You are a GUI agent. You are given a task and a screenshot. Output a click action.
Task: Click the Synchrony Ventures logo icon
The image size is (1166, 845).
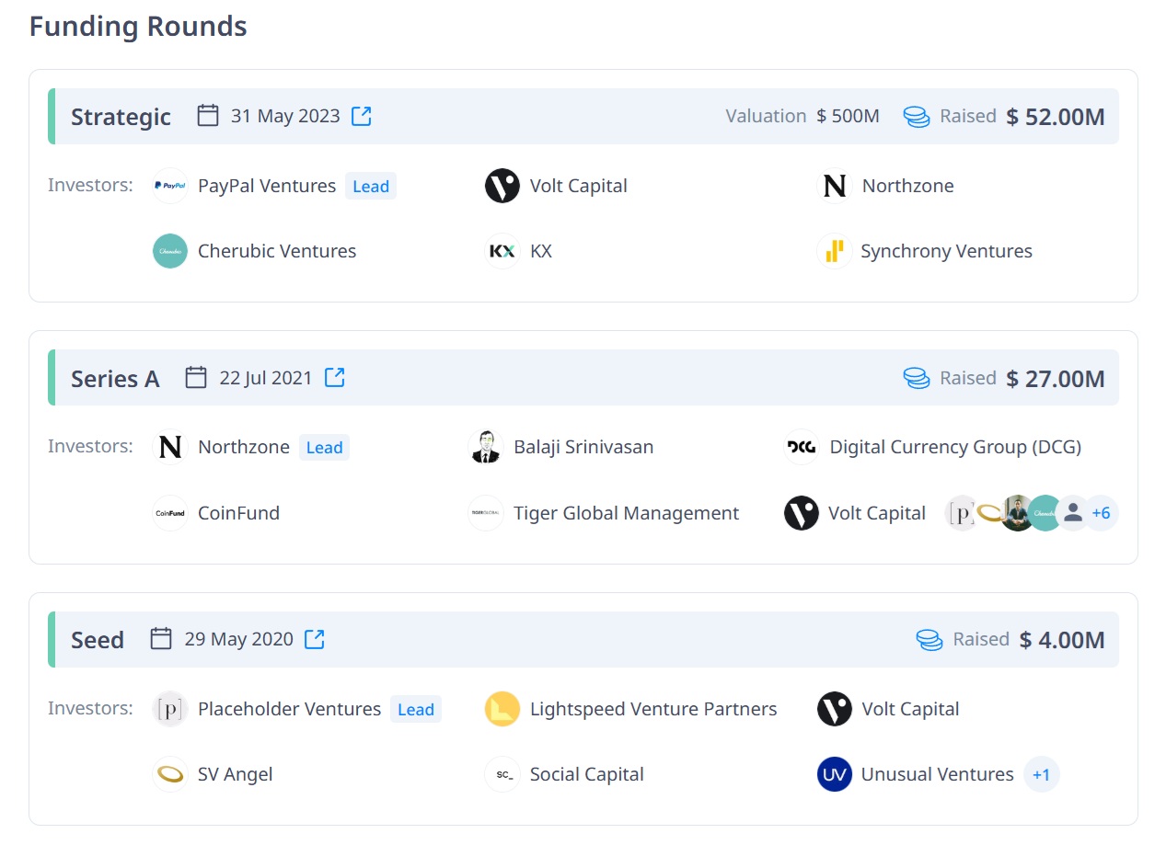click(834, 251)
